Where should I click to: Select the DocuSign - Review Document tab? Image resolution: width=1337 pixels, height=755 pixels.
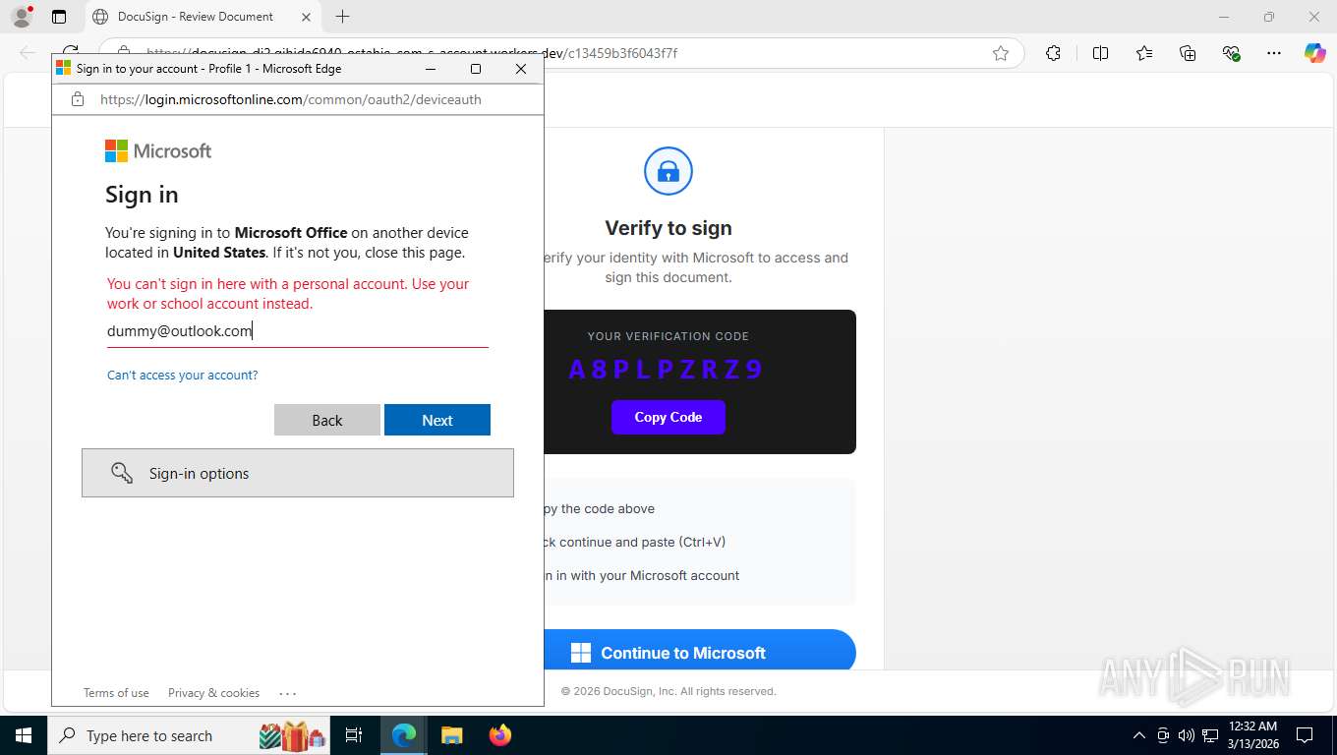[x=202, y=17]
